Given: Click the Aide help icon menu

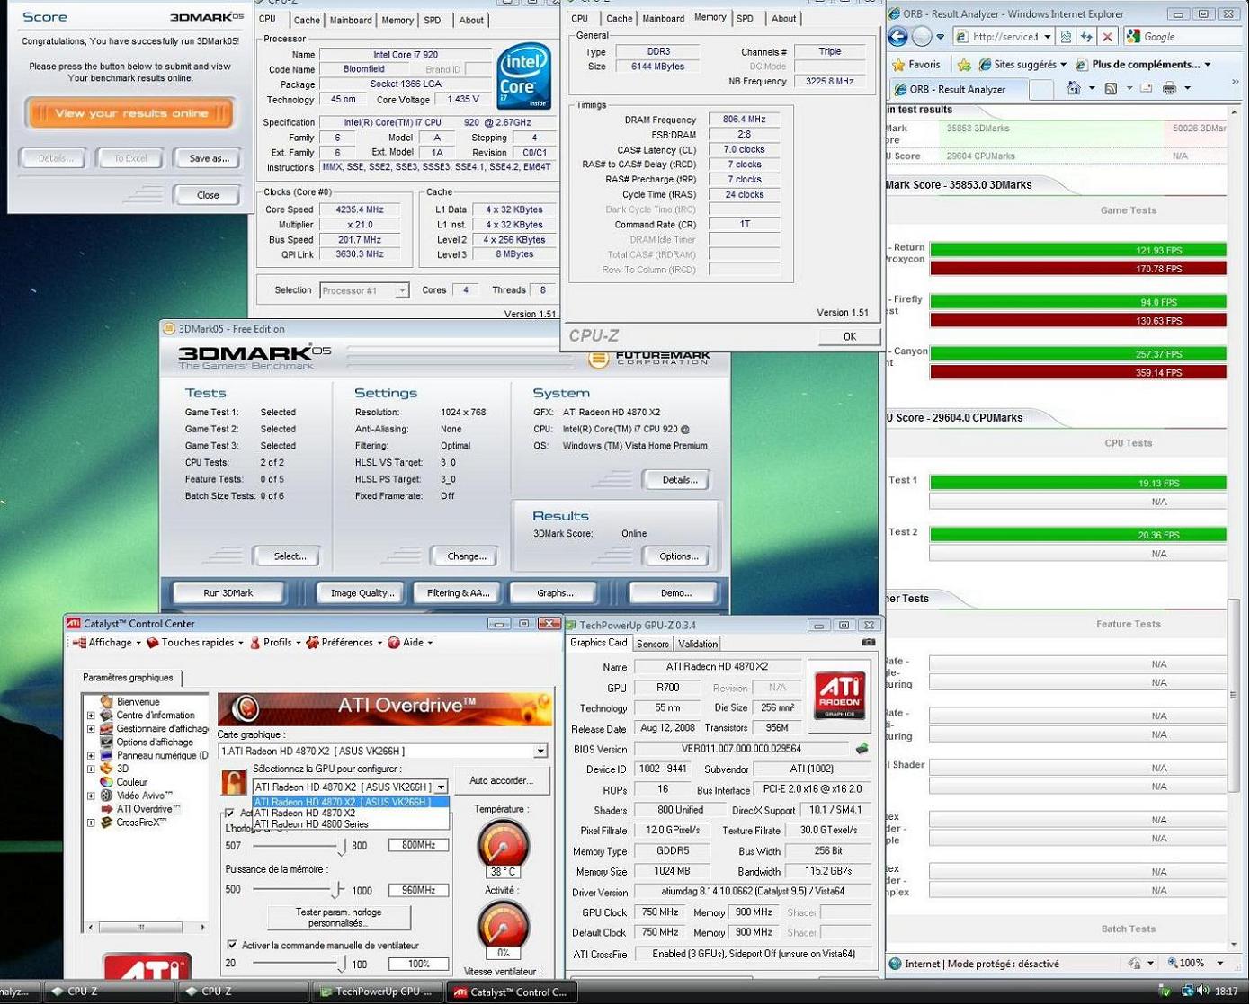Looking at the screenshot, I should click(409, 643).
